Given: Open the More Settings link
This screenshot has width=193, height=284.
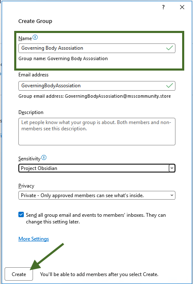Looking at the screenshot, I should tap(34, 239).
